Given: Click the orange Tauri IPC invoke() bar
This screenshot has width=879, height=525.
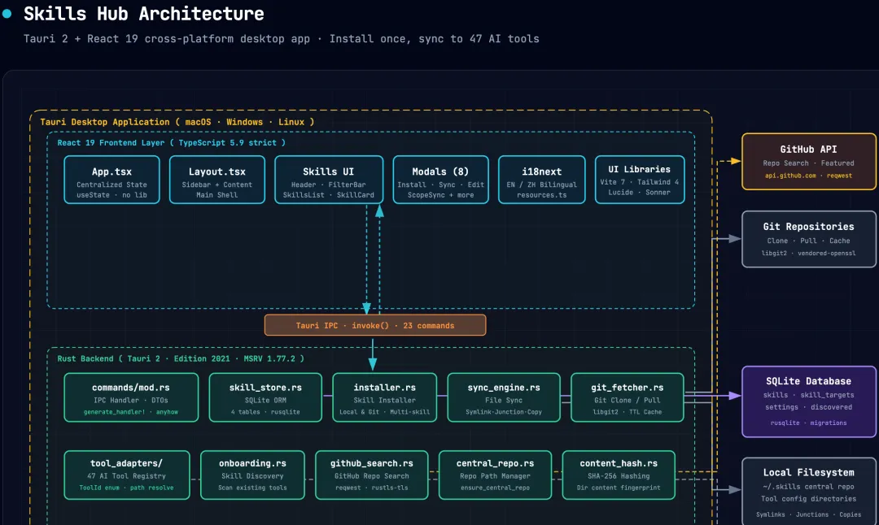Looking at the screenshot, I should (x=375, y=325).
